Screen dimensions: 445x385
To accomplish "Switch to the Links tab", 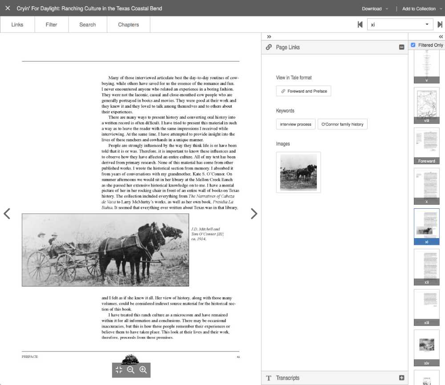I will [x=17, y=24].
